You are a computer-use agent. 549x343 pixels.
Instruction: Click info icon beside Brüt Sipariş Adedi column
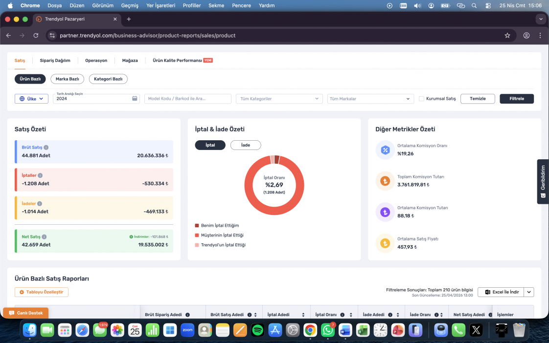point(188,315)
